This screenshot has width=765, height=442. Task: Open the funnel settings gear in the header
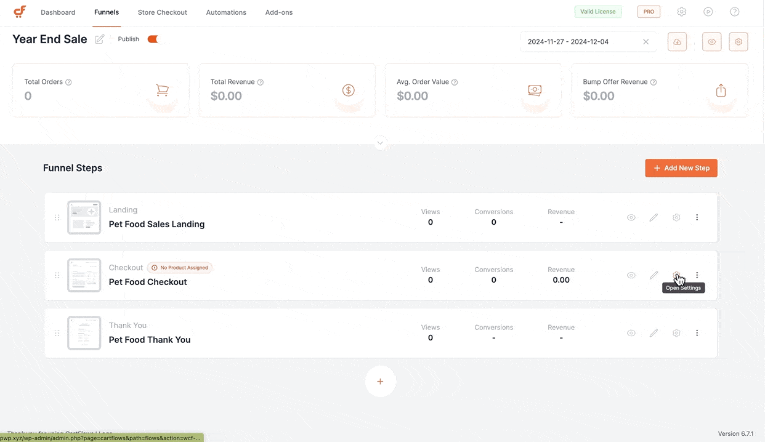[x=738, y=41]
